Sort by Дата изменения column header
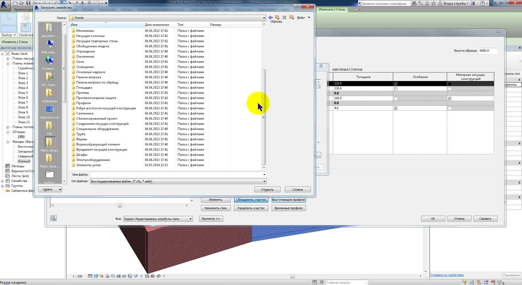The height and width of the screenshot is (285, 522). point(159,25)
